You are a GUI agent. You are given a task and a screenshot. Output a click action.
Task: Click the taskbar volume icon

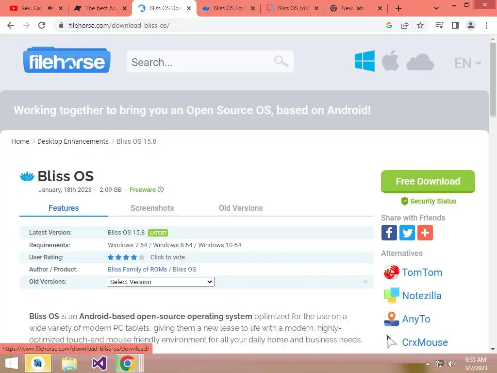pos(451,363)
